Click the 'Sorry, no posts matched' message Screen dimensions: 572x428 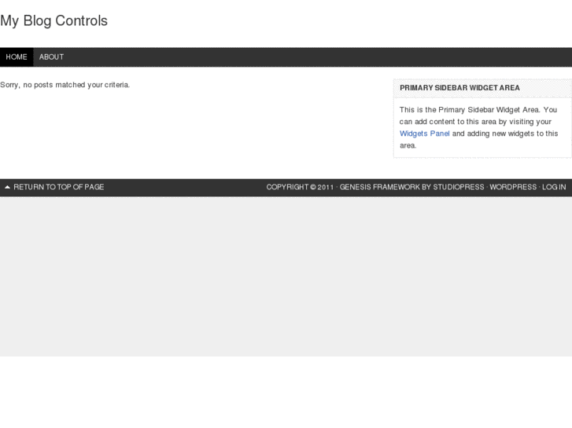click(x=65, y=85)
